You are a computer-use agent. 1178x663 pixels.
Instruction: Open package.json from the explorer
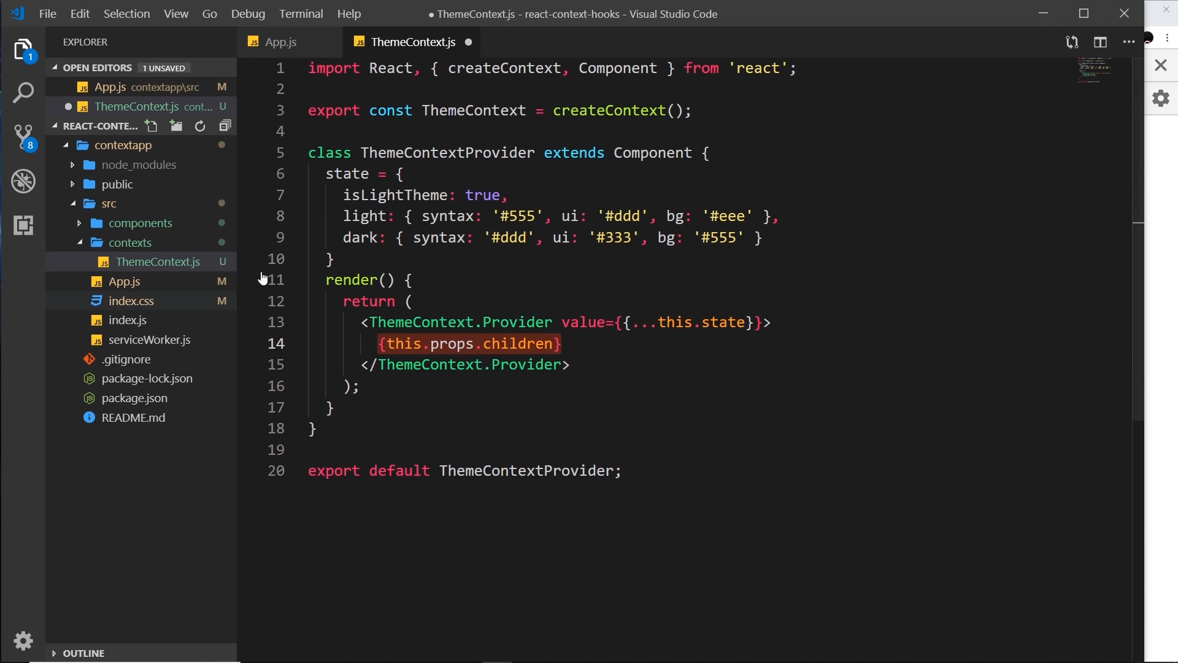pos(134,398)
